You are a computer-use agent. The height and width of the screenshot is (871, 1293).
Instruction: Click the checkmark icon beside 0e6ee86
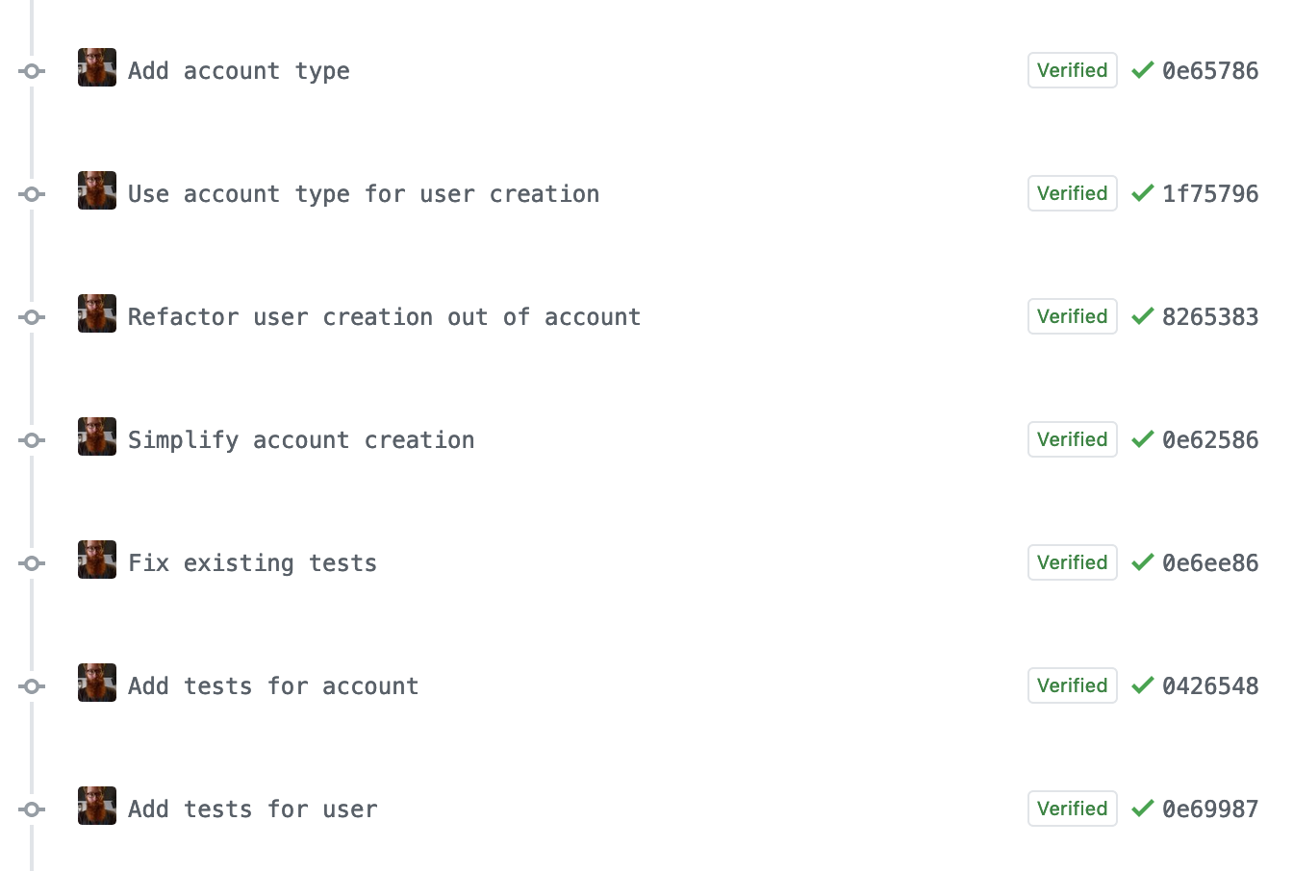[1143, 562]
